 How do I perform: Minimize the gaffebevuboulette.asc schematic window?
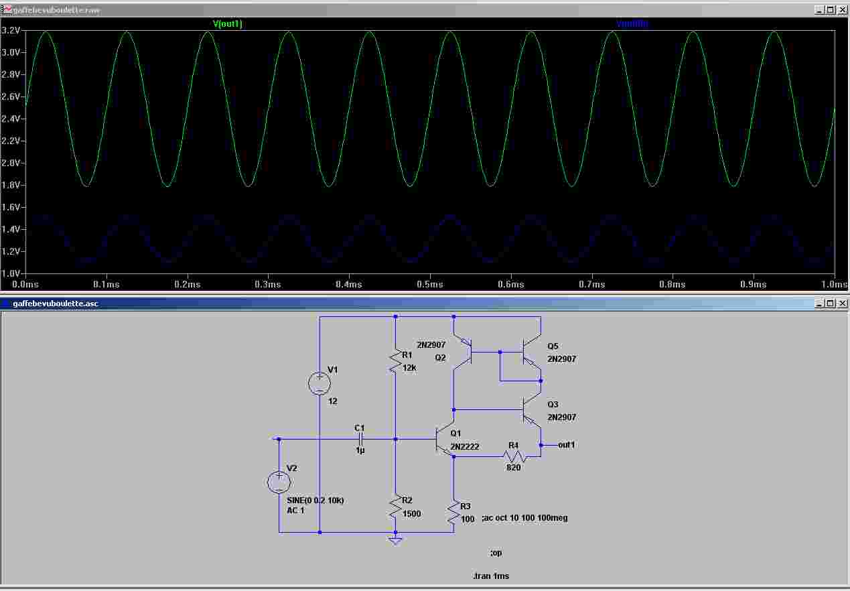[820, 304]
